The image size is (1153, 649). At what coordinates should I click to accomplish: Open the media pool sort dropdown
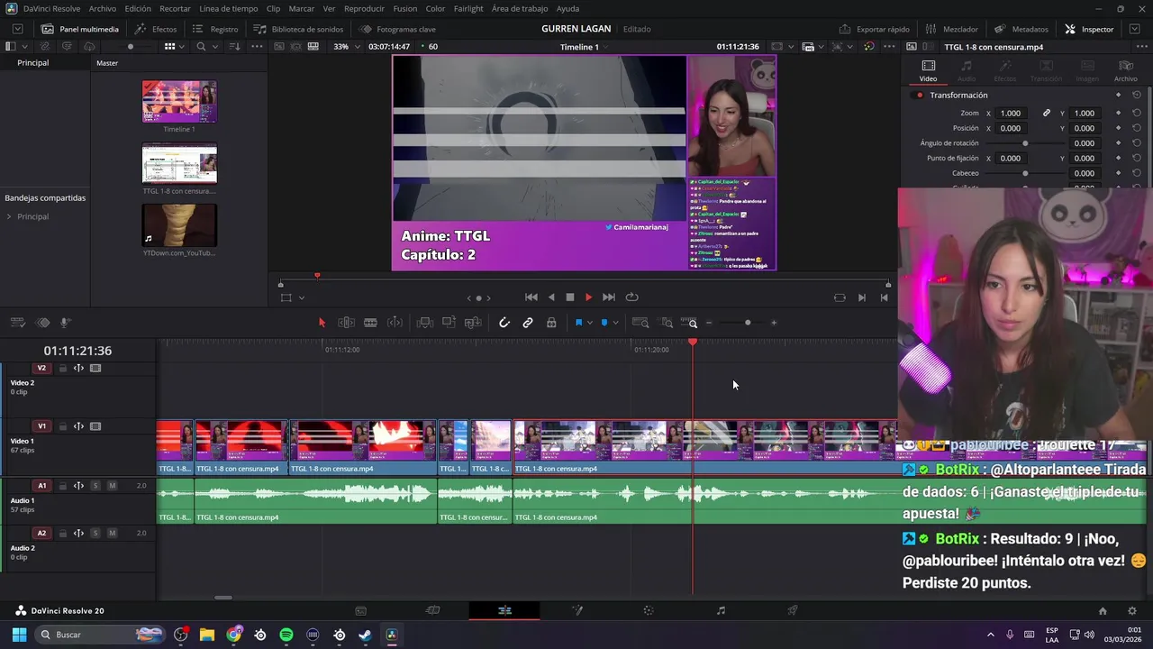(234, 46)
